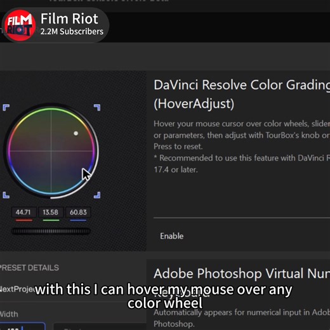Select the white control dot in color wheel
Image resolution: width=330 pixels, height=330 pixels.
[76, 133]
